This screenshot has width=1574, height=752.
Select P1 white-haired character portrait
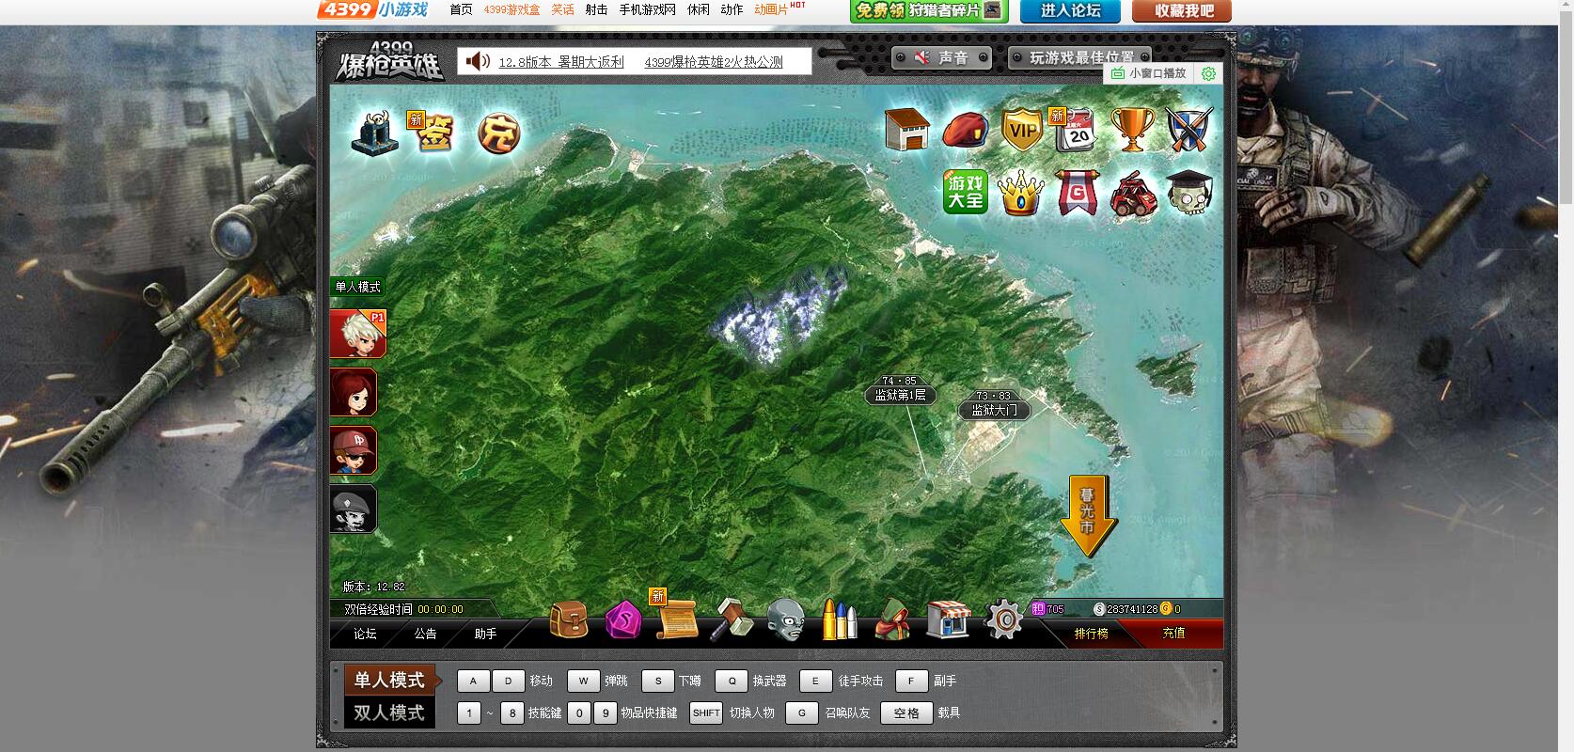click(356, 334)
